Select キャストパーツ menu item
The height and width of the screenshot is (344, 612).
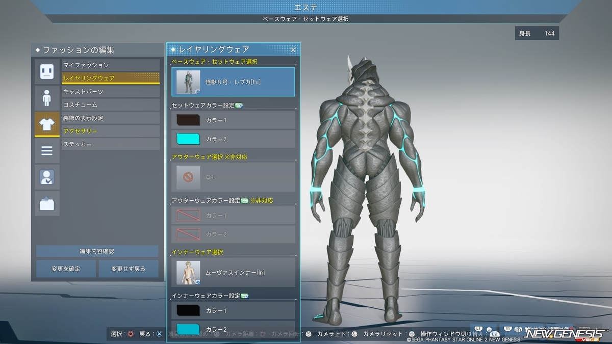[111, 92]
